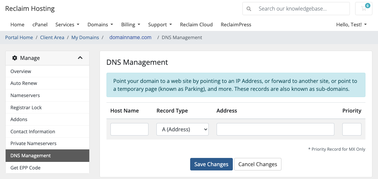The height and width of the screenshot is (179, 378).
Task: Expand the Support menu
Action: 160,24
